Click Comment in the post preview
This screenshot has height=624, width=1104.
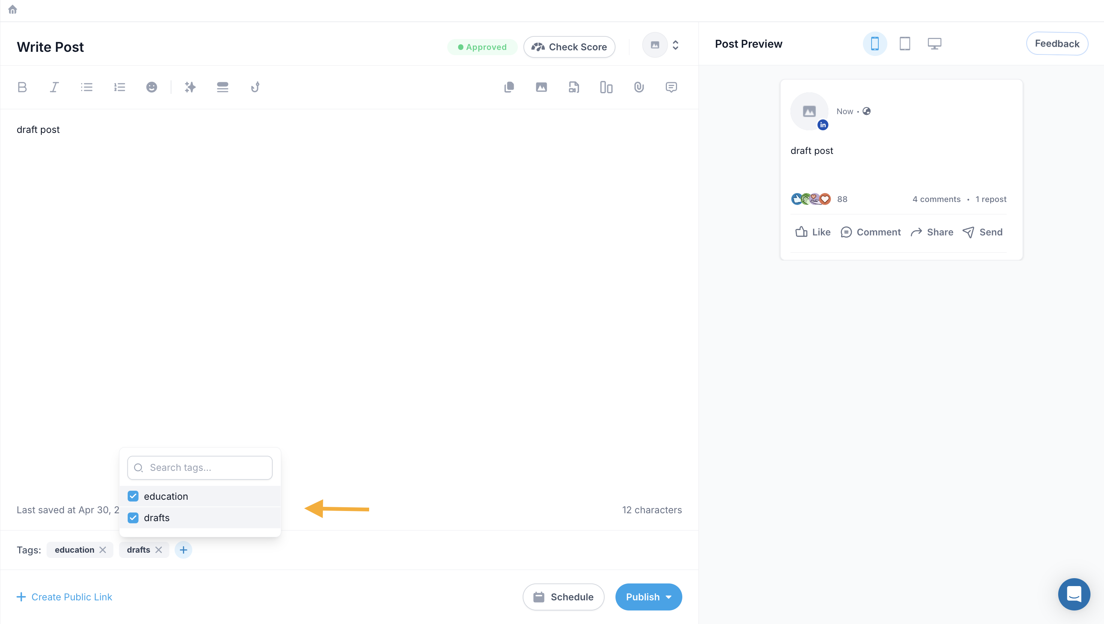point(870,232)
